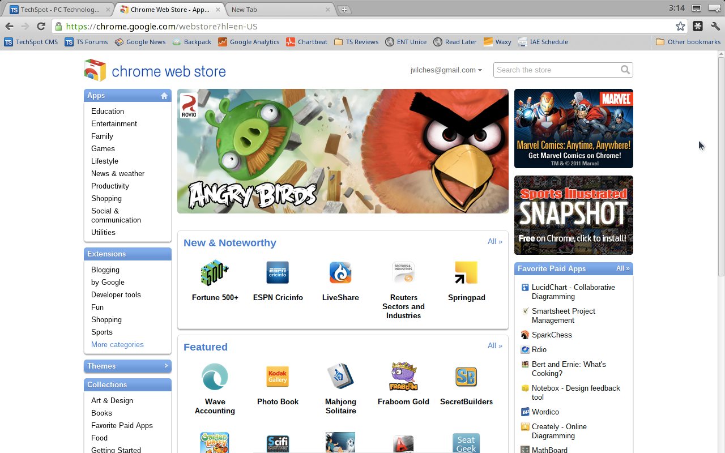Open the ESPN Cricinfo app icon

pos(278,272)
